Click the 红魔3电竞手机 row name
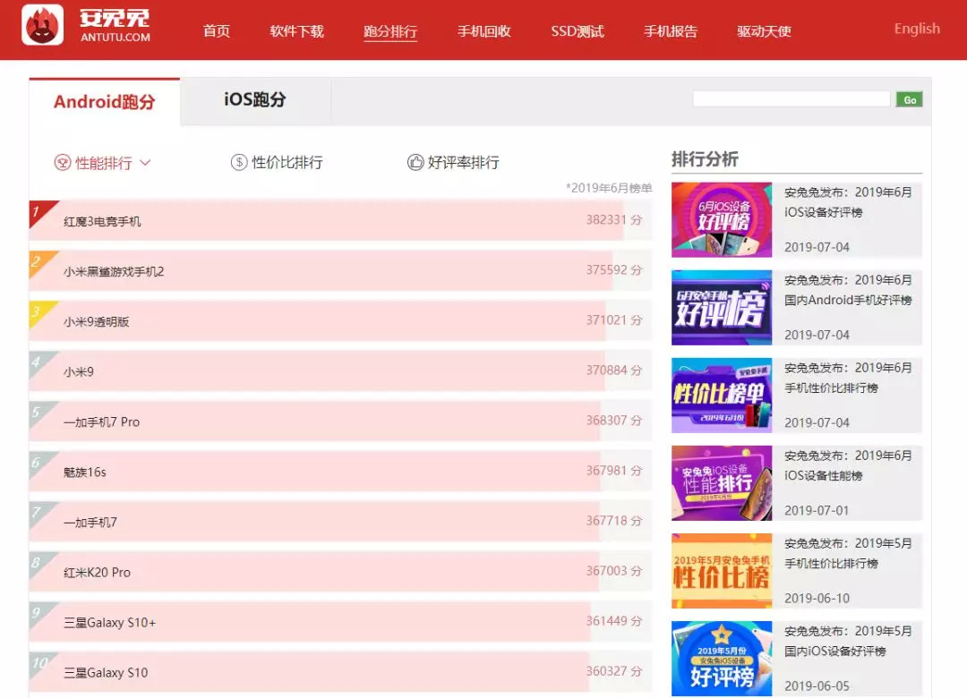The height and width of the screenshot is (698, 967). point(102,221)
